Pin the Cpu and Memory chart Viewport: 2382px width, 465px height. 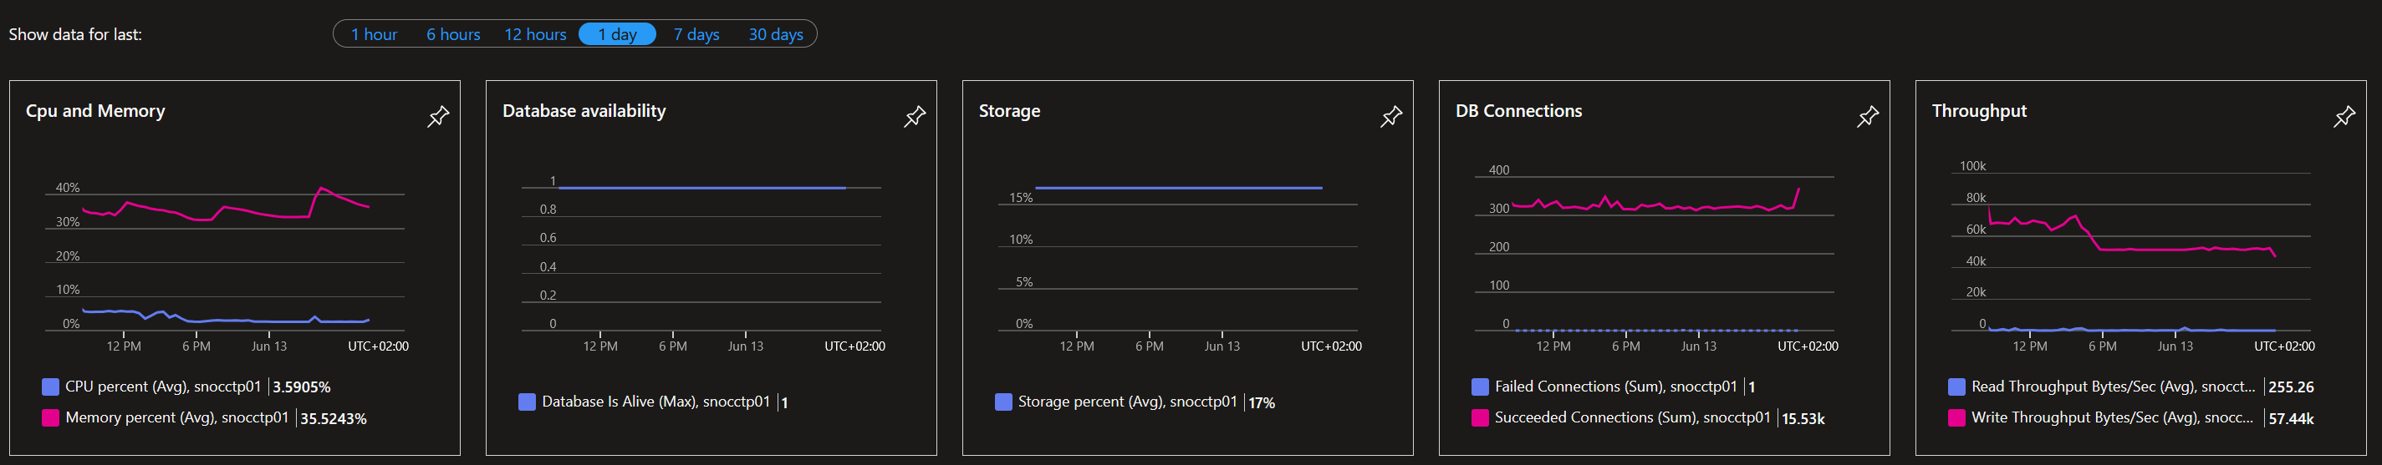point(438,116)
